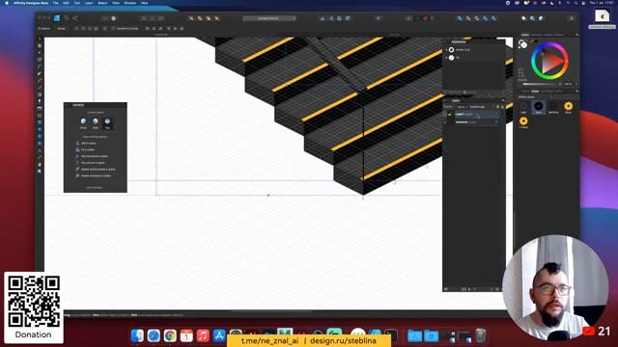The height and width of the screenshot is (347, 618).
Task: Select the Front plane in Isometric panel
Action: (x=83, y=122)
